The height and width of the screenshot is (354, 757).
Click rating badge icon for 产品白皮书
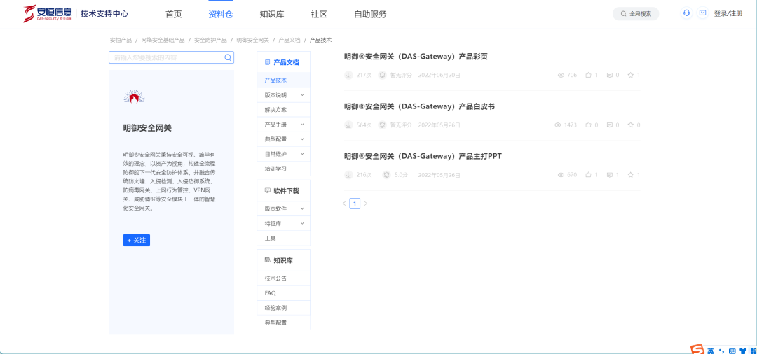pos(383,125)
